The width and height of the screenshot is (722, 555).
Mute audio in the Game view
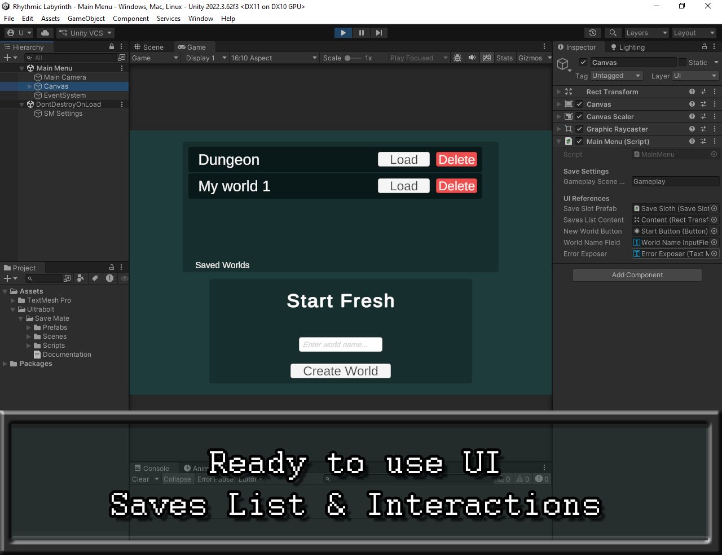pyautogui.click(x=472, y=58)
